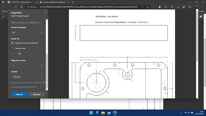206x116 pixels.
Task: Select the 'Tamaño real' radio option
Action: pyautogui.click(x=12, y=48)
